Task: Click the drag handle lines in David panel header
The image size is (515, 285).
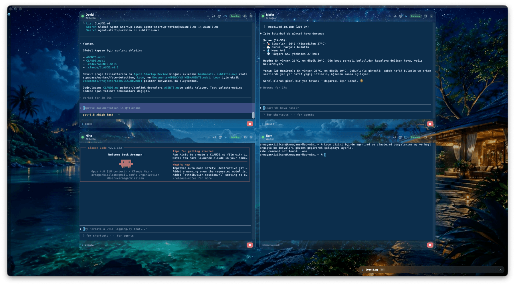Action: point(208,16)
